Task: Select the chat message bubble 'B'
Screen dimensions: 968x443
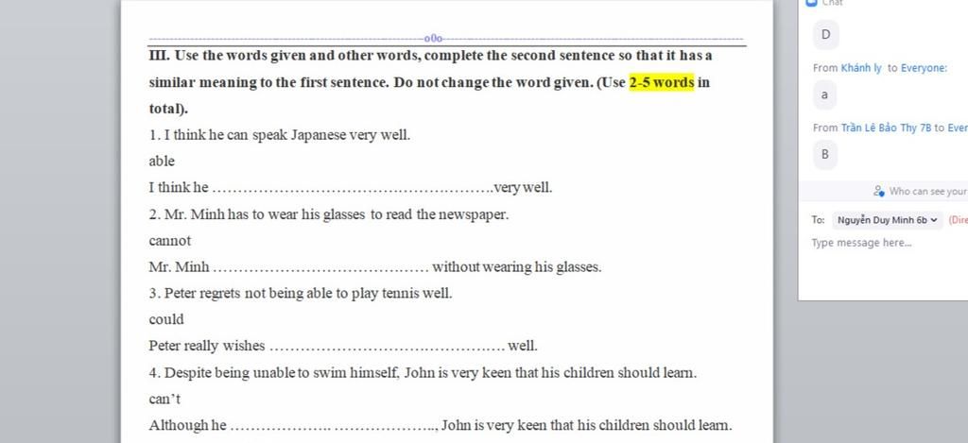Action: click(x=824, y=154)
